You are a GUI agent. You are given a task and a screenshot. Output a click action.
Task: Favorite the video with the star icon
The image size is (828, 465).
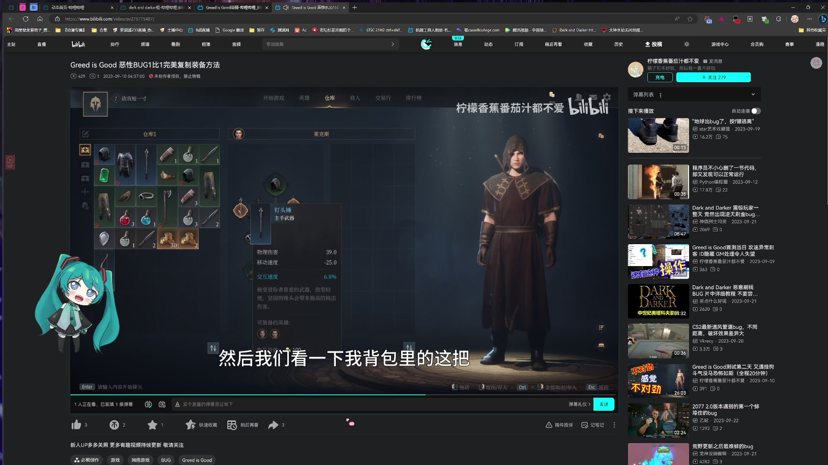152,425
